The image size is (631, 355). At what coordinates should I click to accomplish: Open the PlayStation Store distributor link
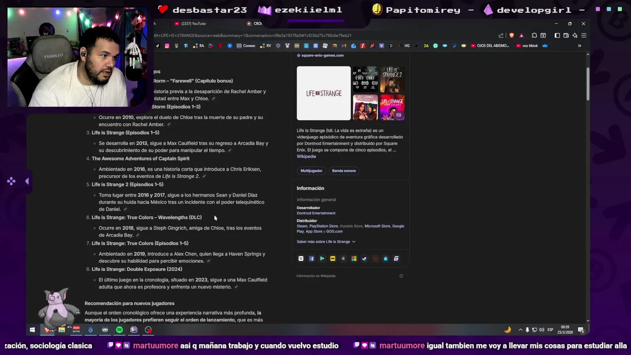coord(323,226)
